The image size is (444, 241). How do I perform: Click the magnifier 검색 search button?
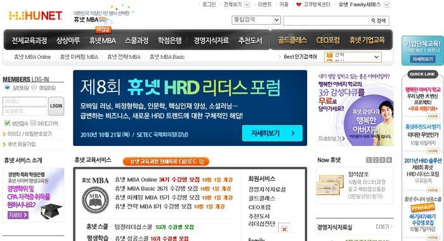point(379,21)
